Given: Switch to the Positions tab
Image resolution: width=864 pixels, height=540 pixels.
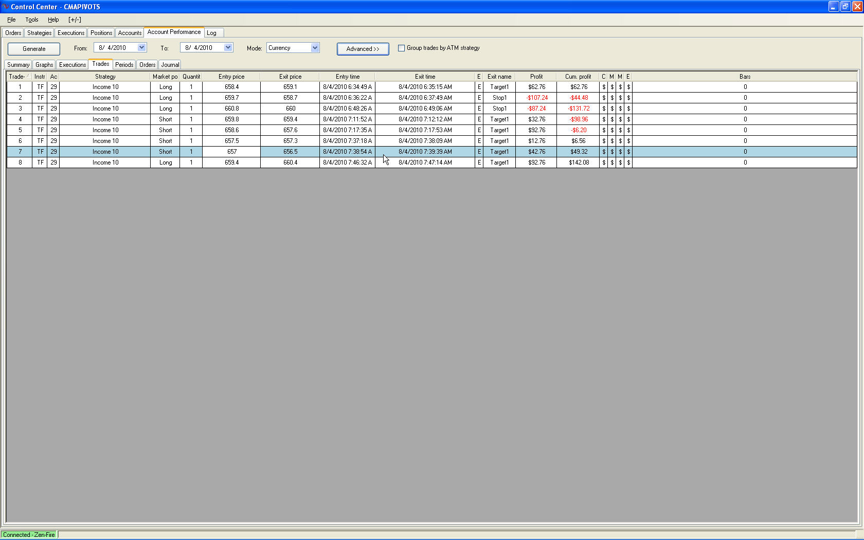Looking at the screenshot, I should [x=101, y=33].
